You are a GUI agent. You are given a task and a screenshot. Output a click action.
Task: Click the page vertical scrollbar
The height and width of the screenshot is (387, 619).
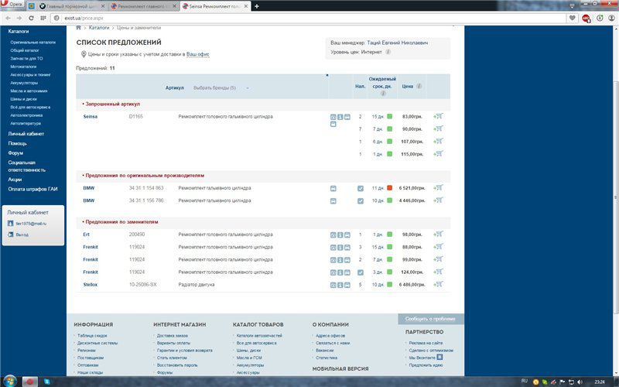616,197
